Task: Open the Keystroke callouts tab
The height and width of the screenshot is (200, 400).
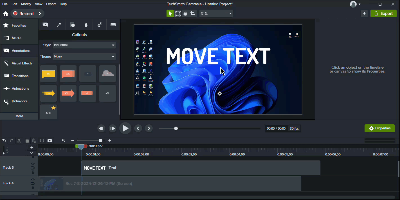Action: click(x=113, y=25)
